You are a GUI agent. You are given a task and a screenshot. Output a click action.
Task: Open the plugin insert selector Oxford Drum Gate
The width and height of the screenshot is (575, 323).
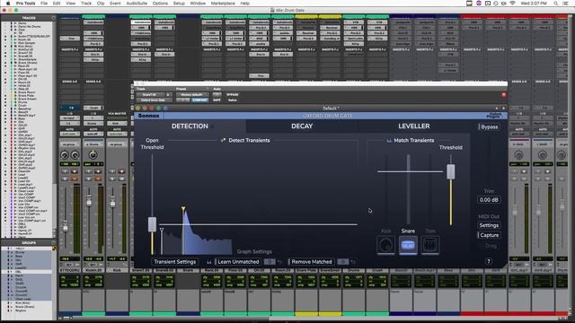click(154, 100)
